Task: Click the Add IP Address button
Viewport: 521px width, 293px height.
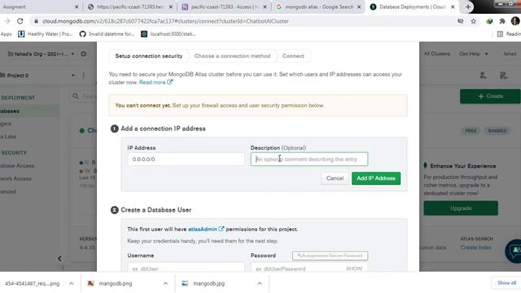Action: [376, 178]
